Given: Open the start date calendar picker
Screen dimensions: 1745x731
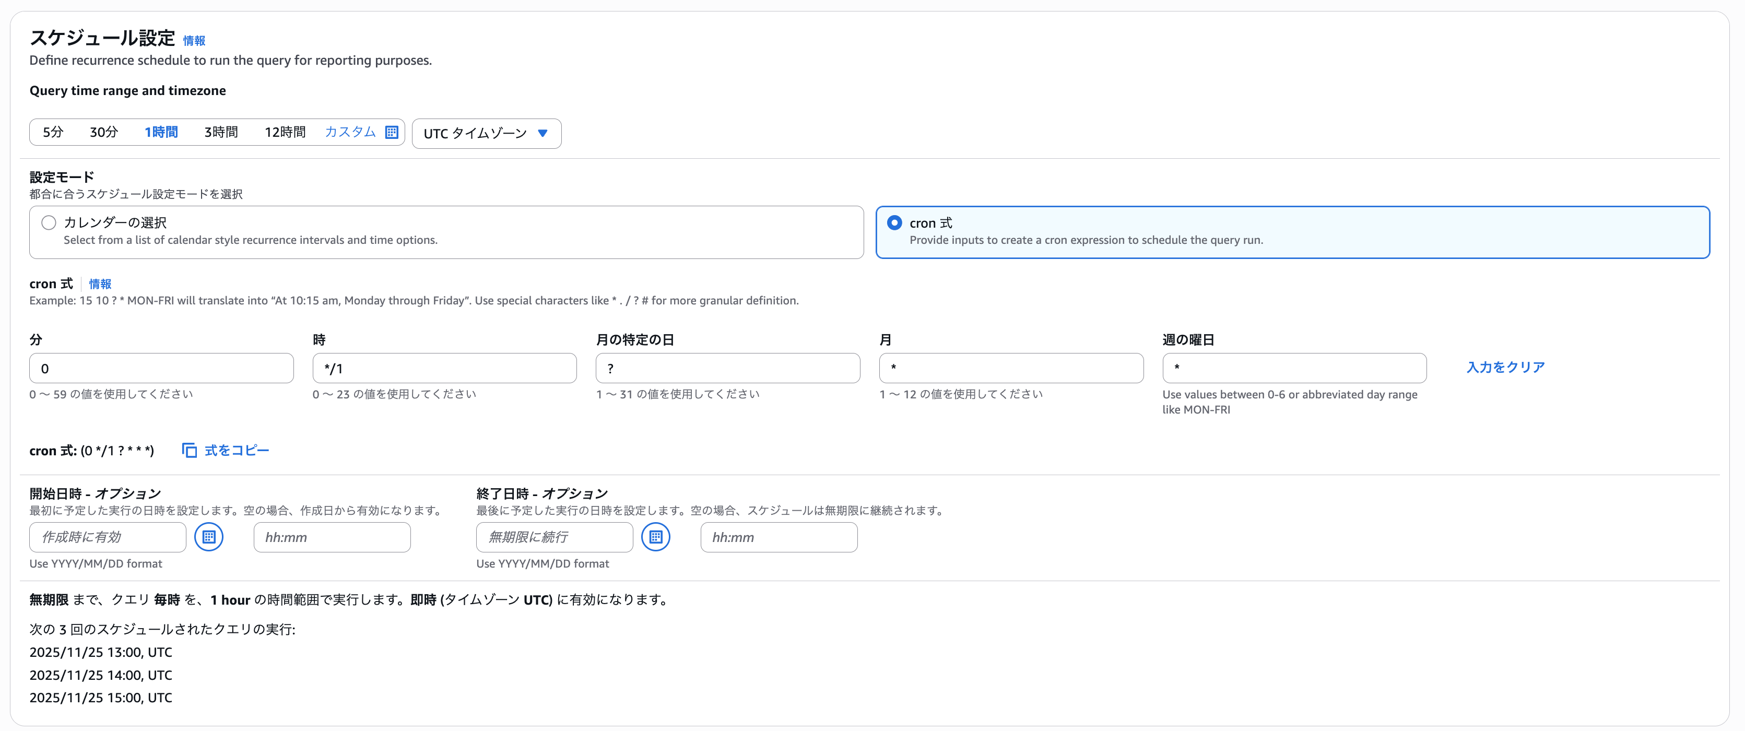Looking at the screenshot, I should (x=209, y=537).
